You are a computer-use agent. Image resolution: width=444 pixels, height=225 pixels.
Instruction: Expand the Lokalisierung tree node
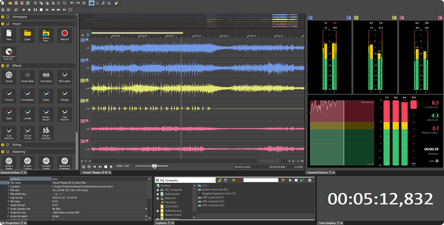(x=158, y=211)
